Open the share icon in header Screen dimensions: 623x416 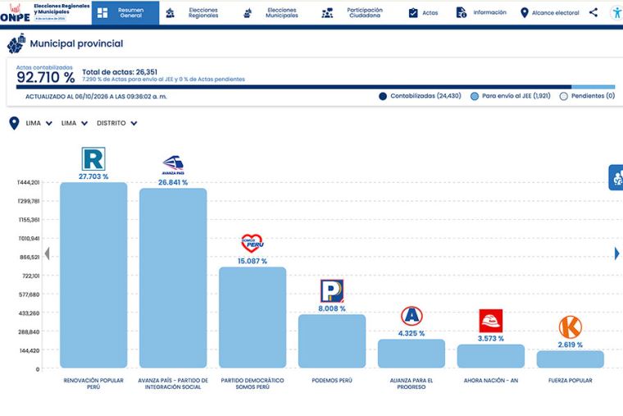(593, 12)
